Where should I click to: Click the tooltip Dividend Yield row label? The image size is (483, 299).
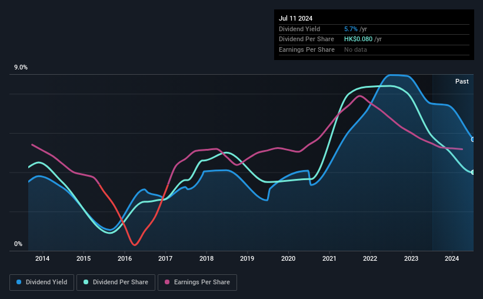tap(299, 29)
